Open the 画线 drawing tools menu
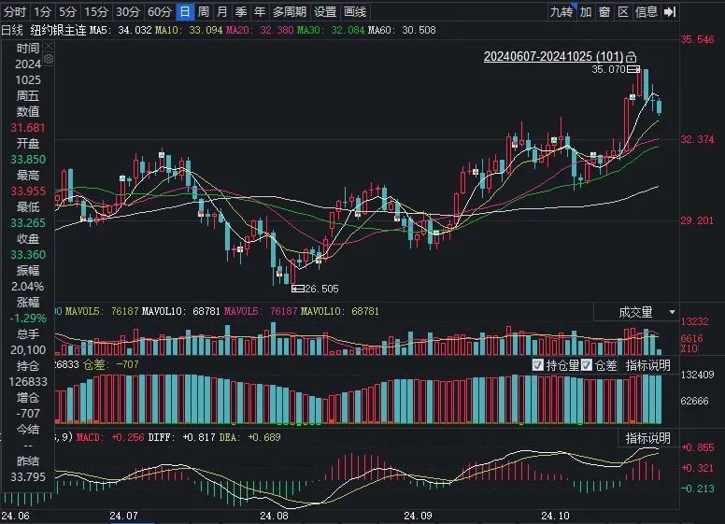Viewport: 725px width, 524px height. point(355,12)
